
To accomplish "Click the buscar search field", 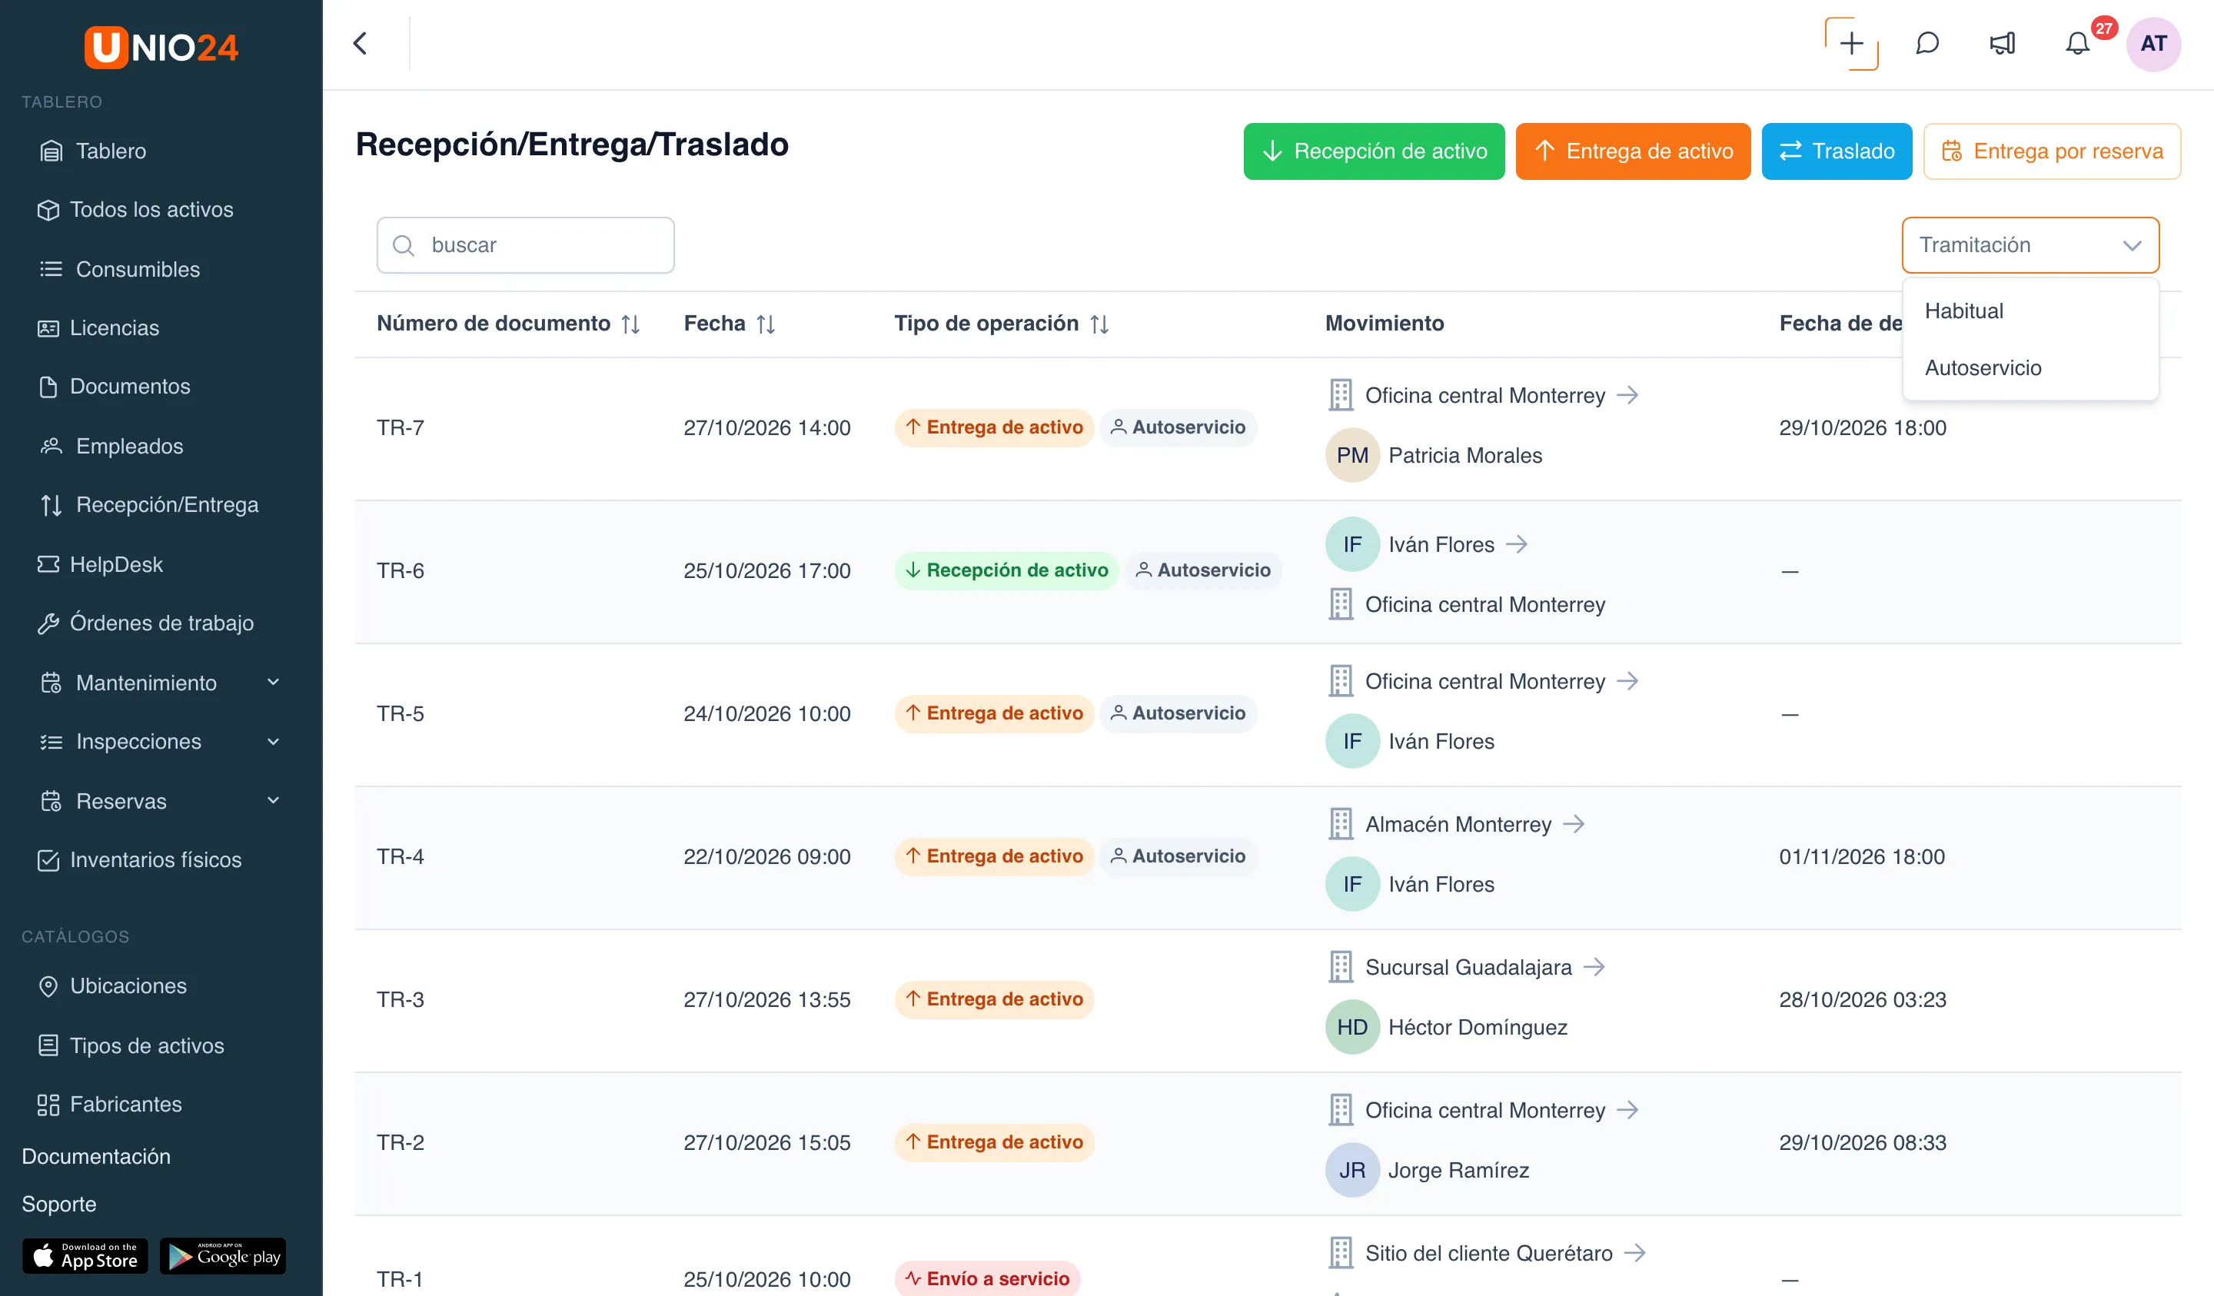I will (525, 245).
